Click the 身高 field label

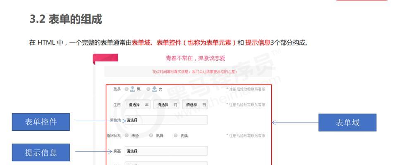117,151
